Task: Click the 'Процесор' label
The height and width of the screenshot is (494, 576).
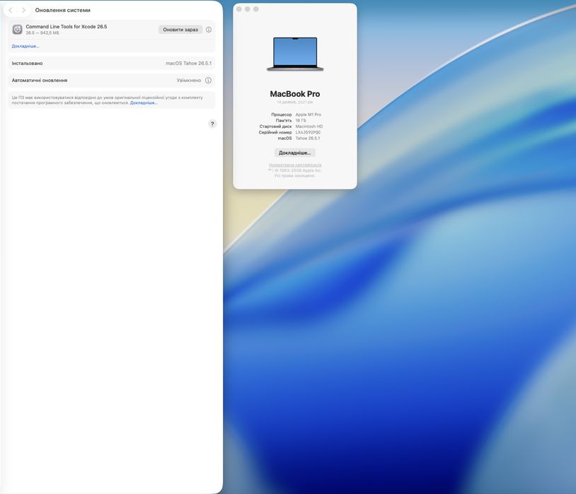Action: pyautogui.click(x=282, y=114)
